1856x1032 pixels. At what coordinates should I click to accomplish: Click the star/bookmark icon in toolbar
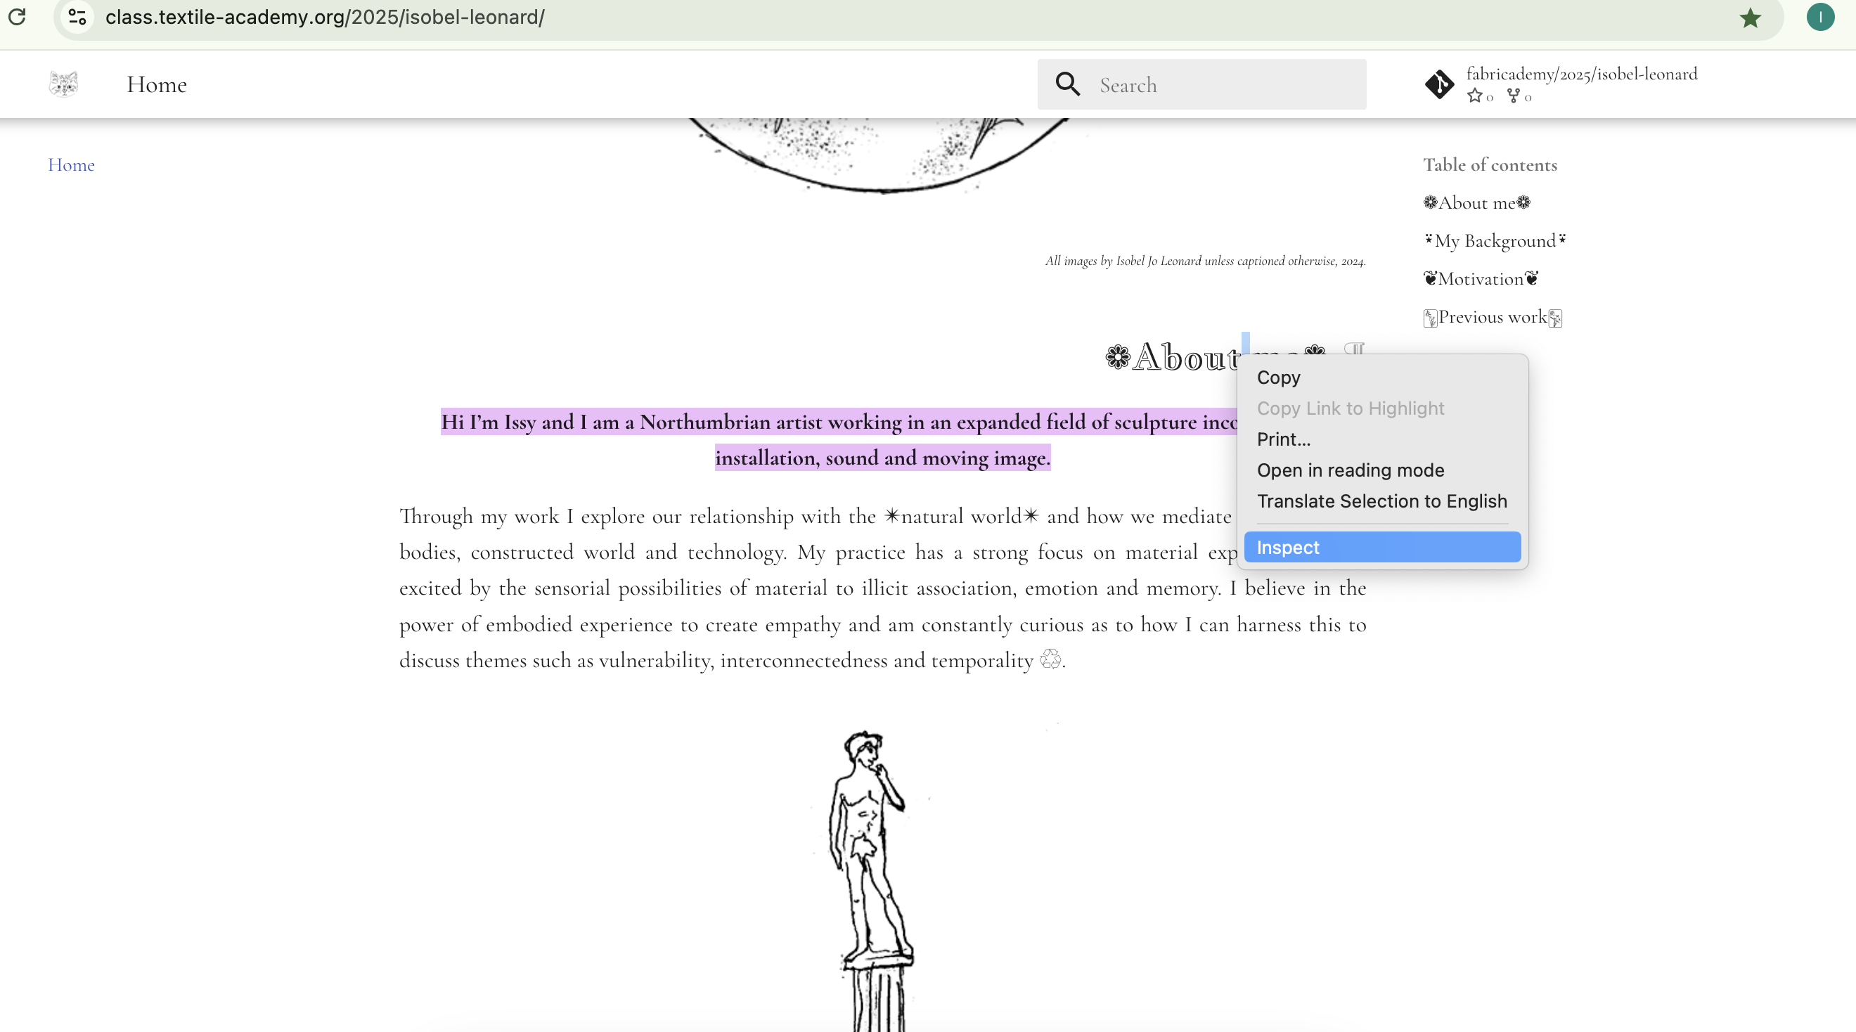[1751, 18]
